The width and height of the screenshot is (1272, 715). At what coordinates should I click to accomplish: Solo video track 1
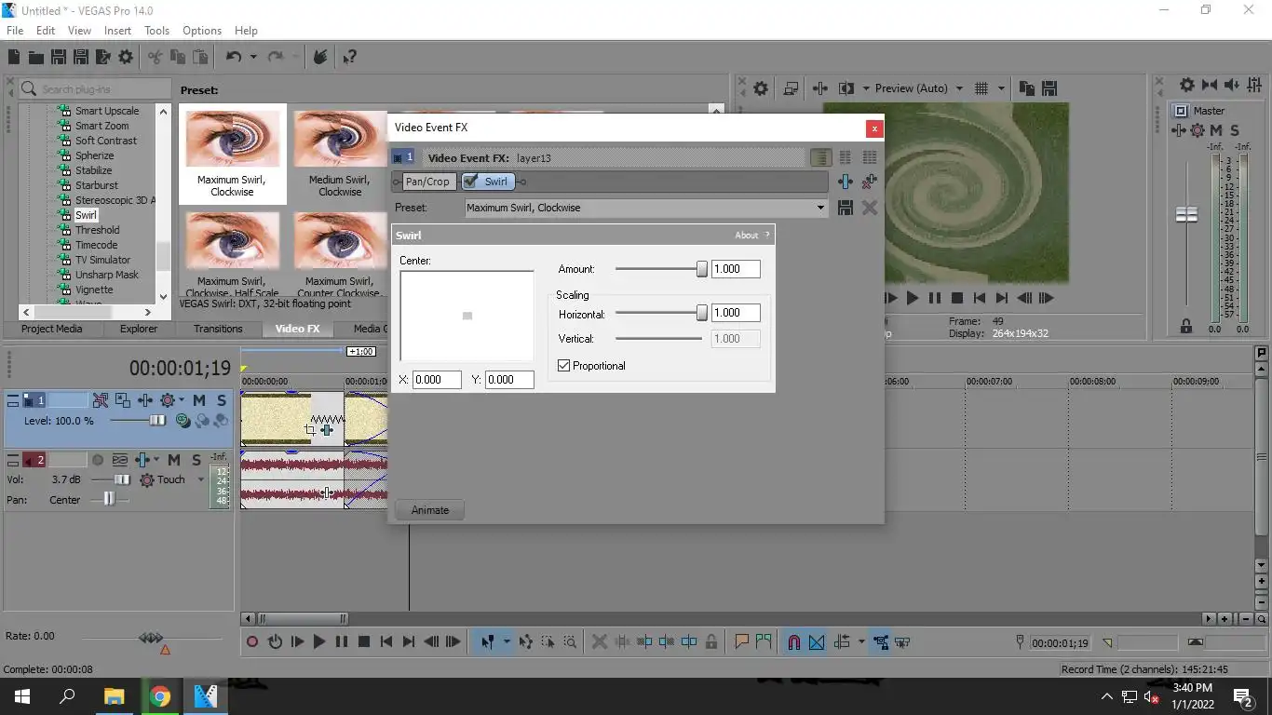click(221, 400)
